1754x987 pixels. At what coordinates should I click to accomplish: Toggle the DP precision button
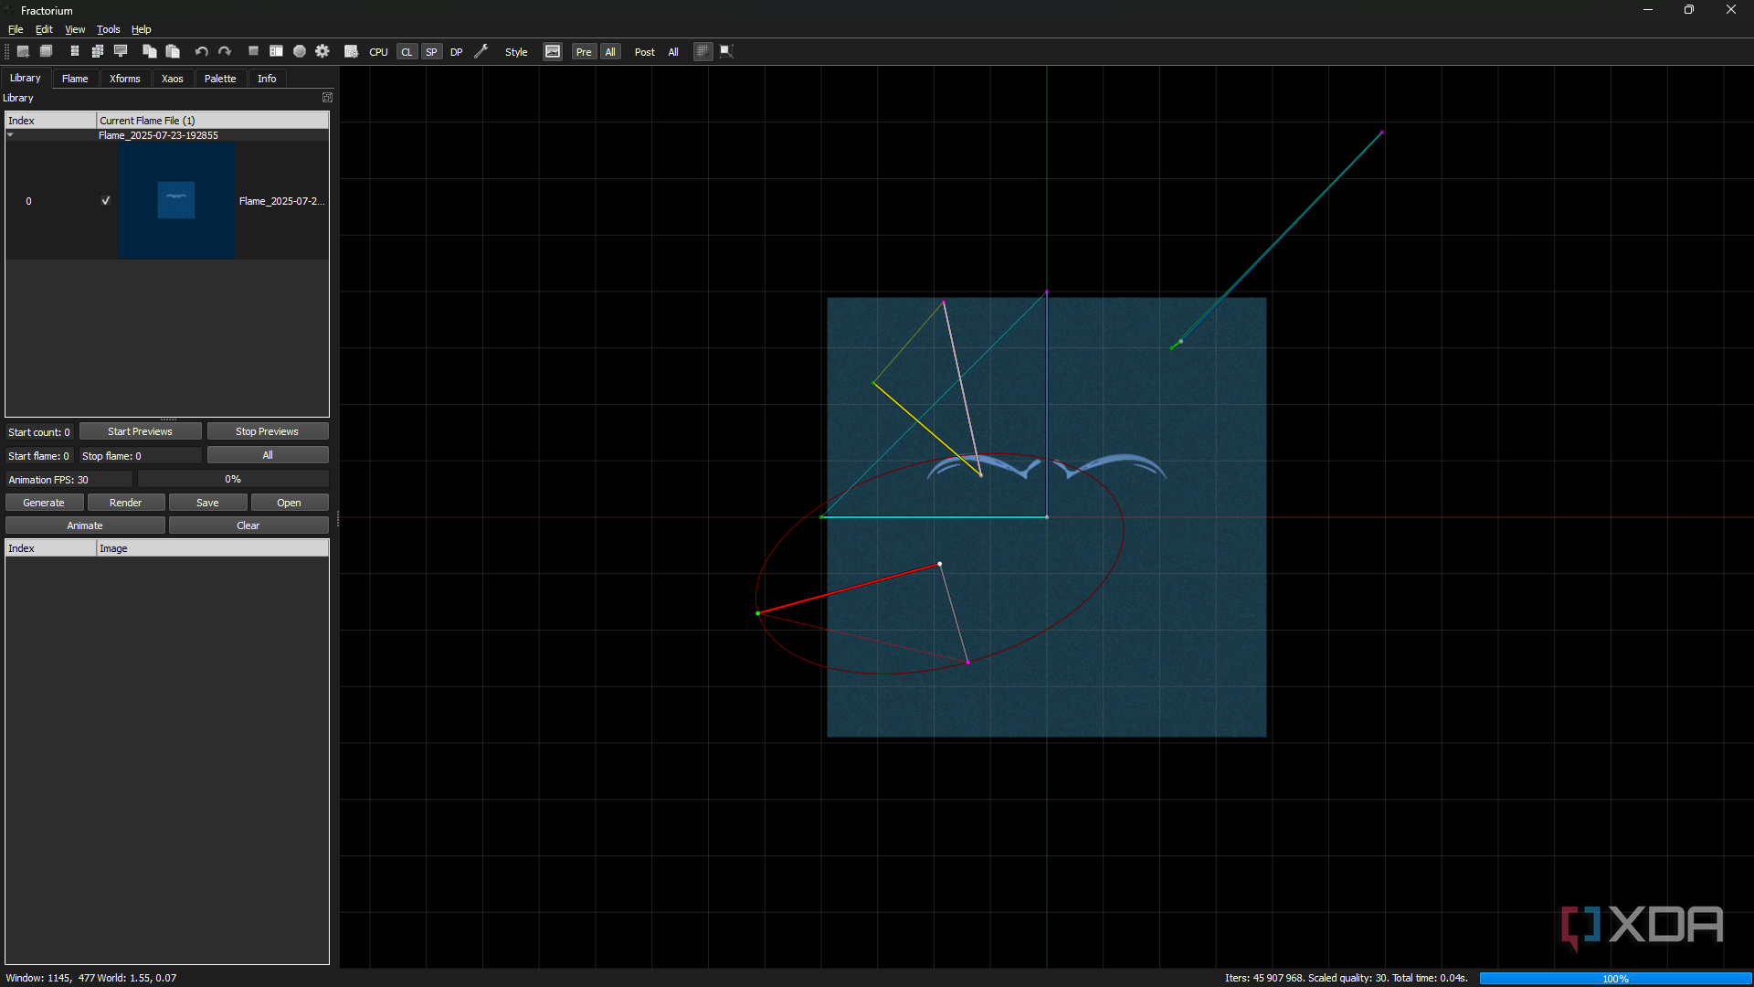click(x=457, y=52)
